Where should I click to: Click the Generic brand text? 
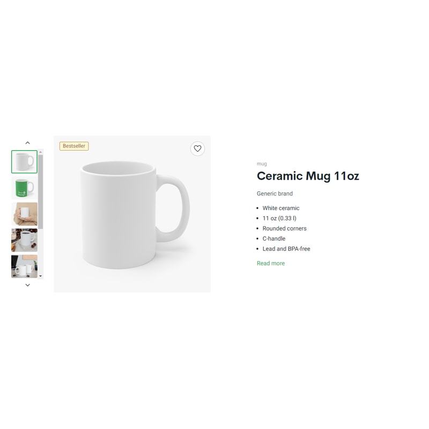(275, 194)
